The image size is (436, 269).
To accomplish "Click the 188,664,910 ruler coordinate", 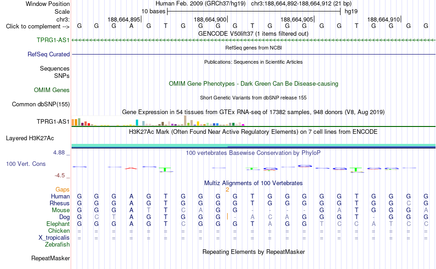I will coord(383,19).
